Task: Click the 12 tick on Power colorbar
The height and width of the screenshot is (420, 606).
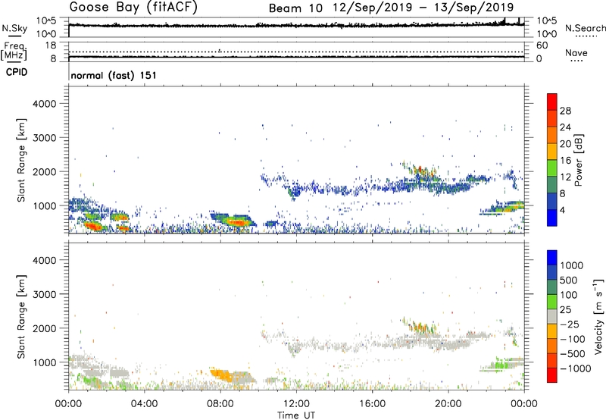Action: tap(565, 177)
